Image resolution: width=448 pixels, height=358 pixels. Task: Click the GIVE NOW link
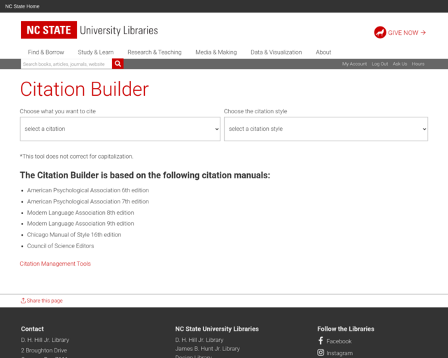pyautogui.click(x=407, y=33)
